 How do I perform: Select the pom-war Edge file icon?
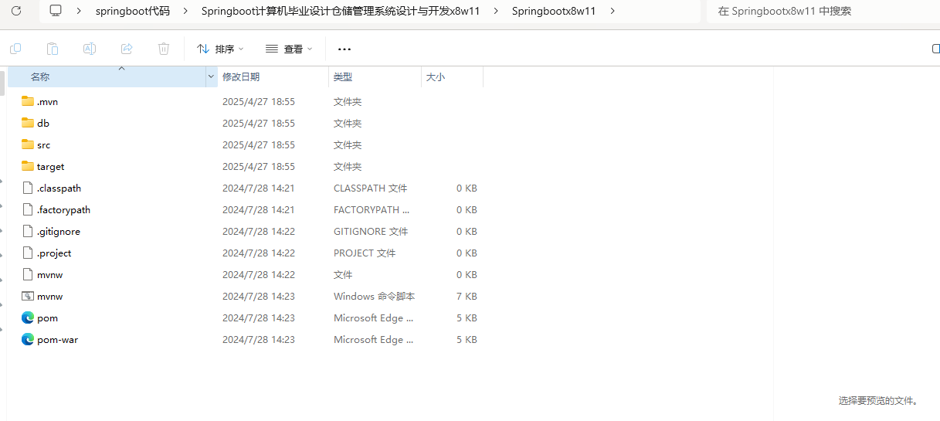click(29, 339)
